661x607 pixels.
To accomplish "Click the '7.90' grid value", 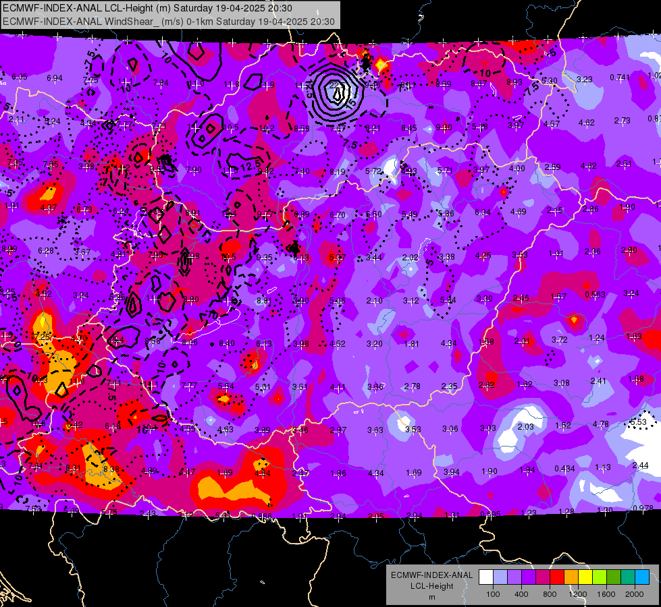I will (194, 170).
